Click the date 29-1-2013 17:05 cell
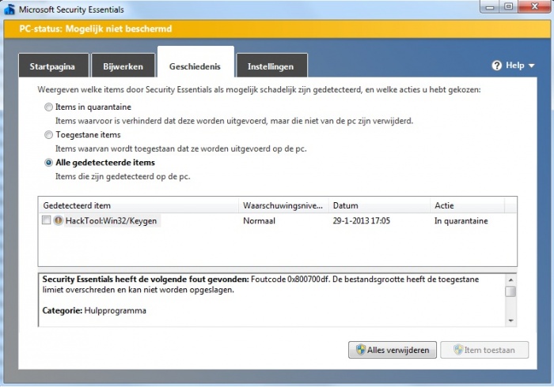Viewport: 554px width, 387px height. click(361, 221)
